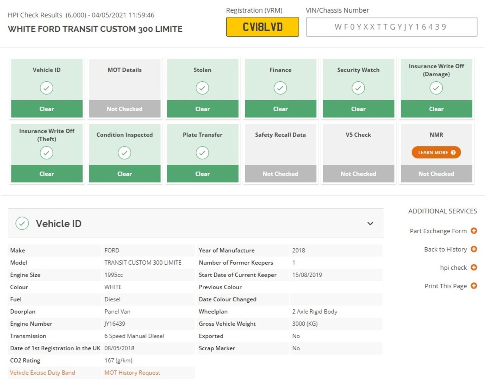Select the 3000 (KG) gross weight value
The image size is (500, 385).
coord(305,324)
